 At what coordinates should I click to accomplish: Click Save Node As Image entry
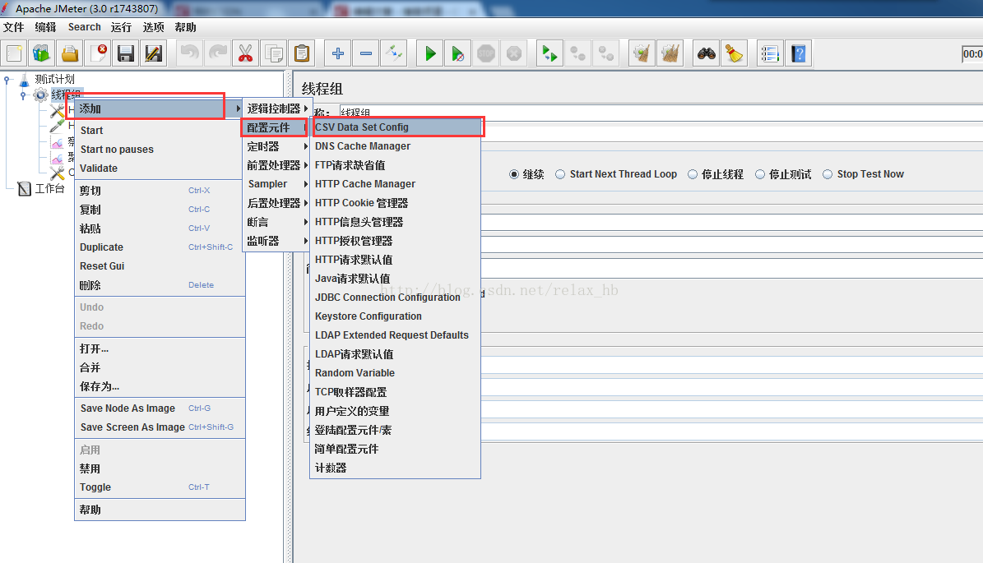160,408
